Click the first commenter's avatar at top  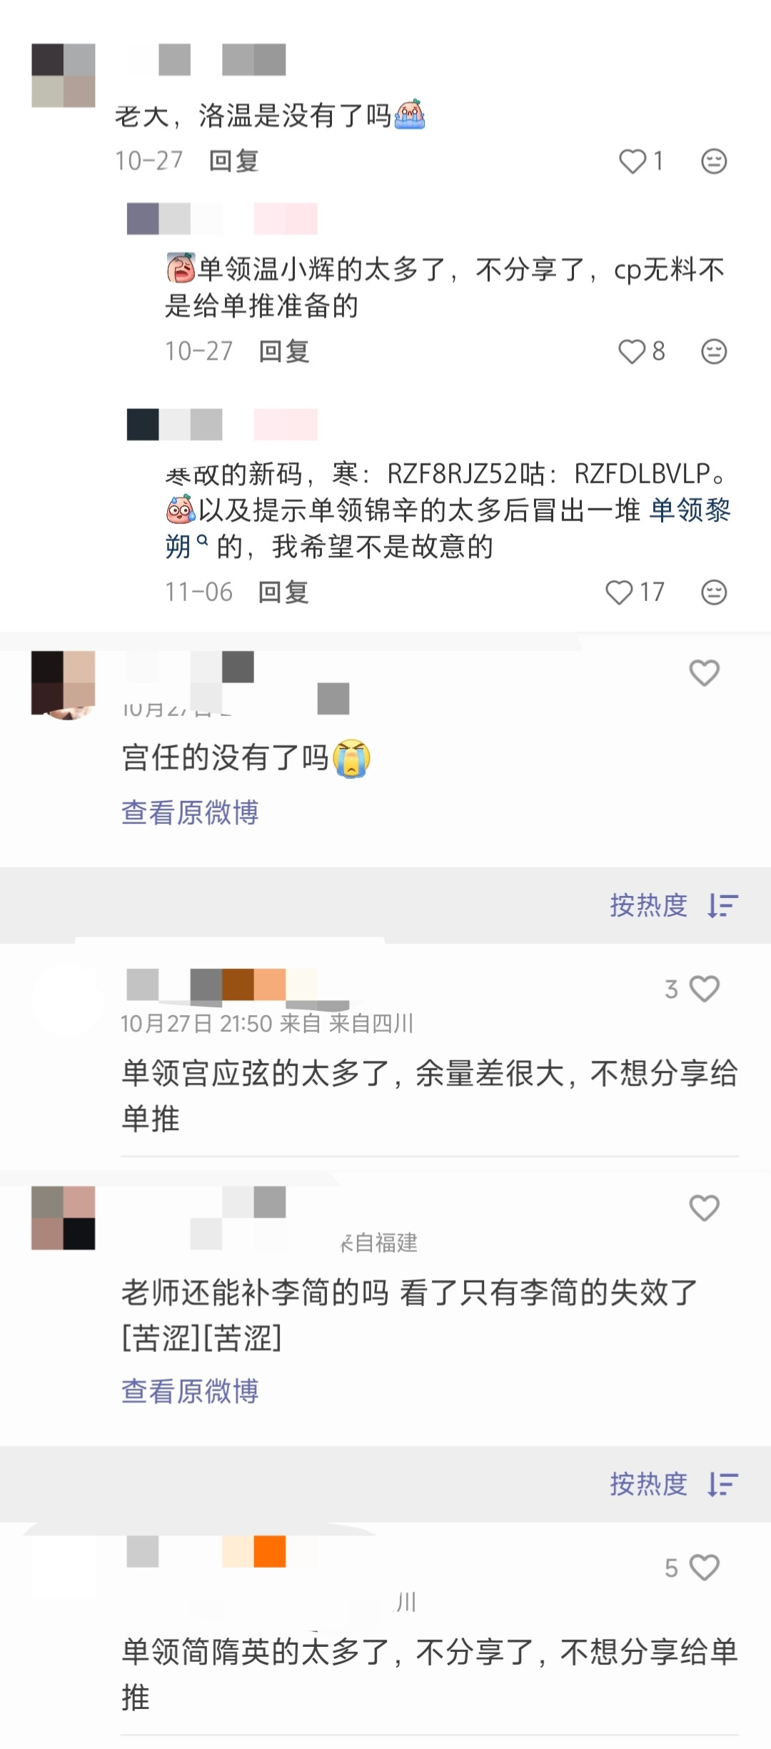pos(64,76)
